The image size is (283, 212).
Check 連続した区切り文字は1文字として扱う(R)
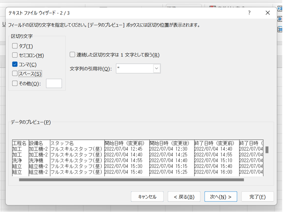[x=72, y=55]
